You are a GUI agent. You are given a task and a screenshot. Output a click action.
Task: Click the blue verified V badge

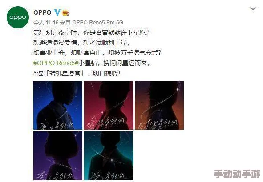pos(57,12)
